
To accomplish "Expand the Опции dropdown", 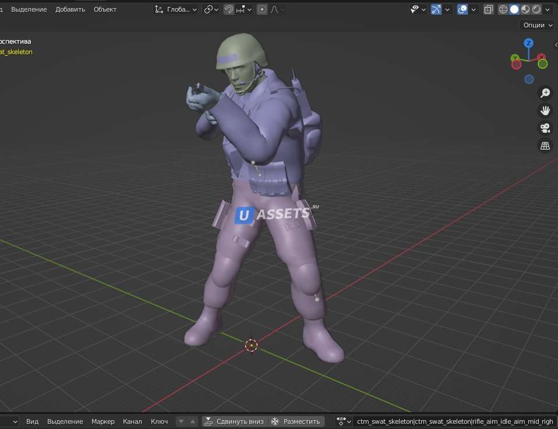I will click(537, 25).
